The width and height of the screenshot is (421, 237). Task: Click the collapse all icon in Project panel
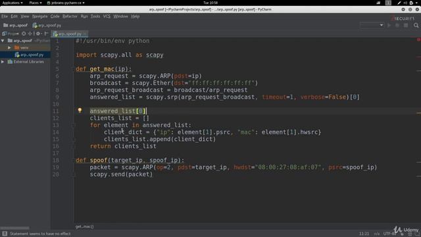coord(30,34)
